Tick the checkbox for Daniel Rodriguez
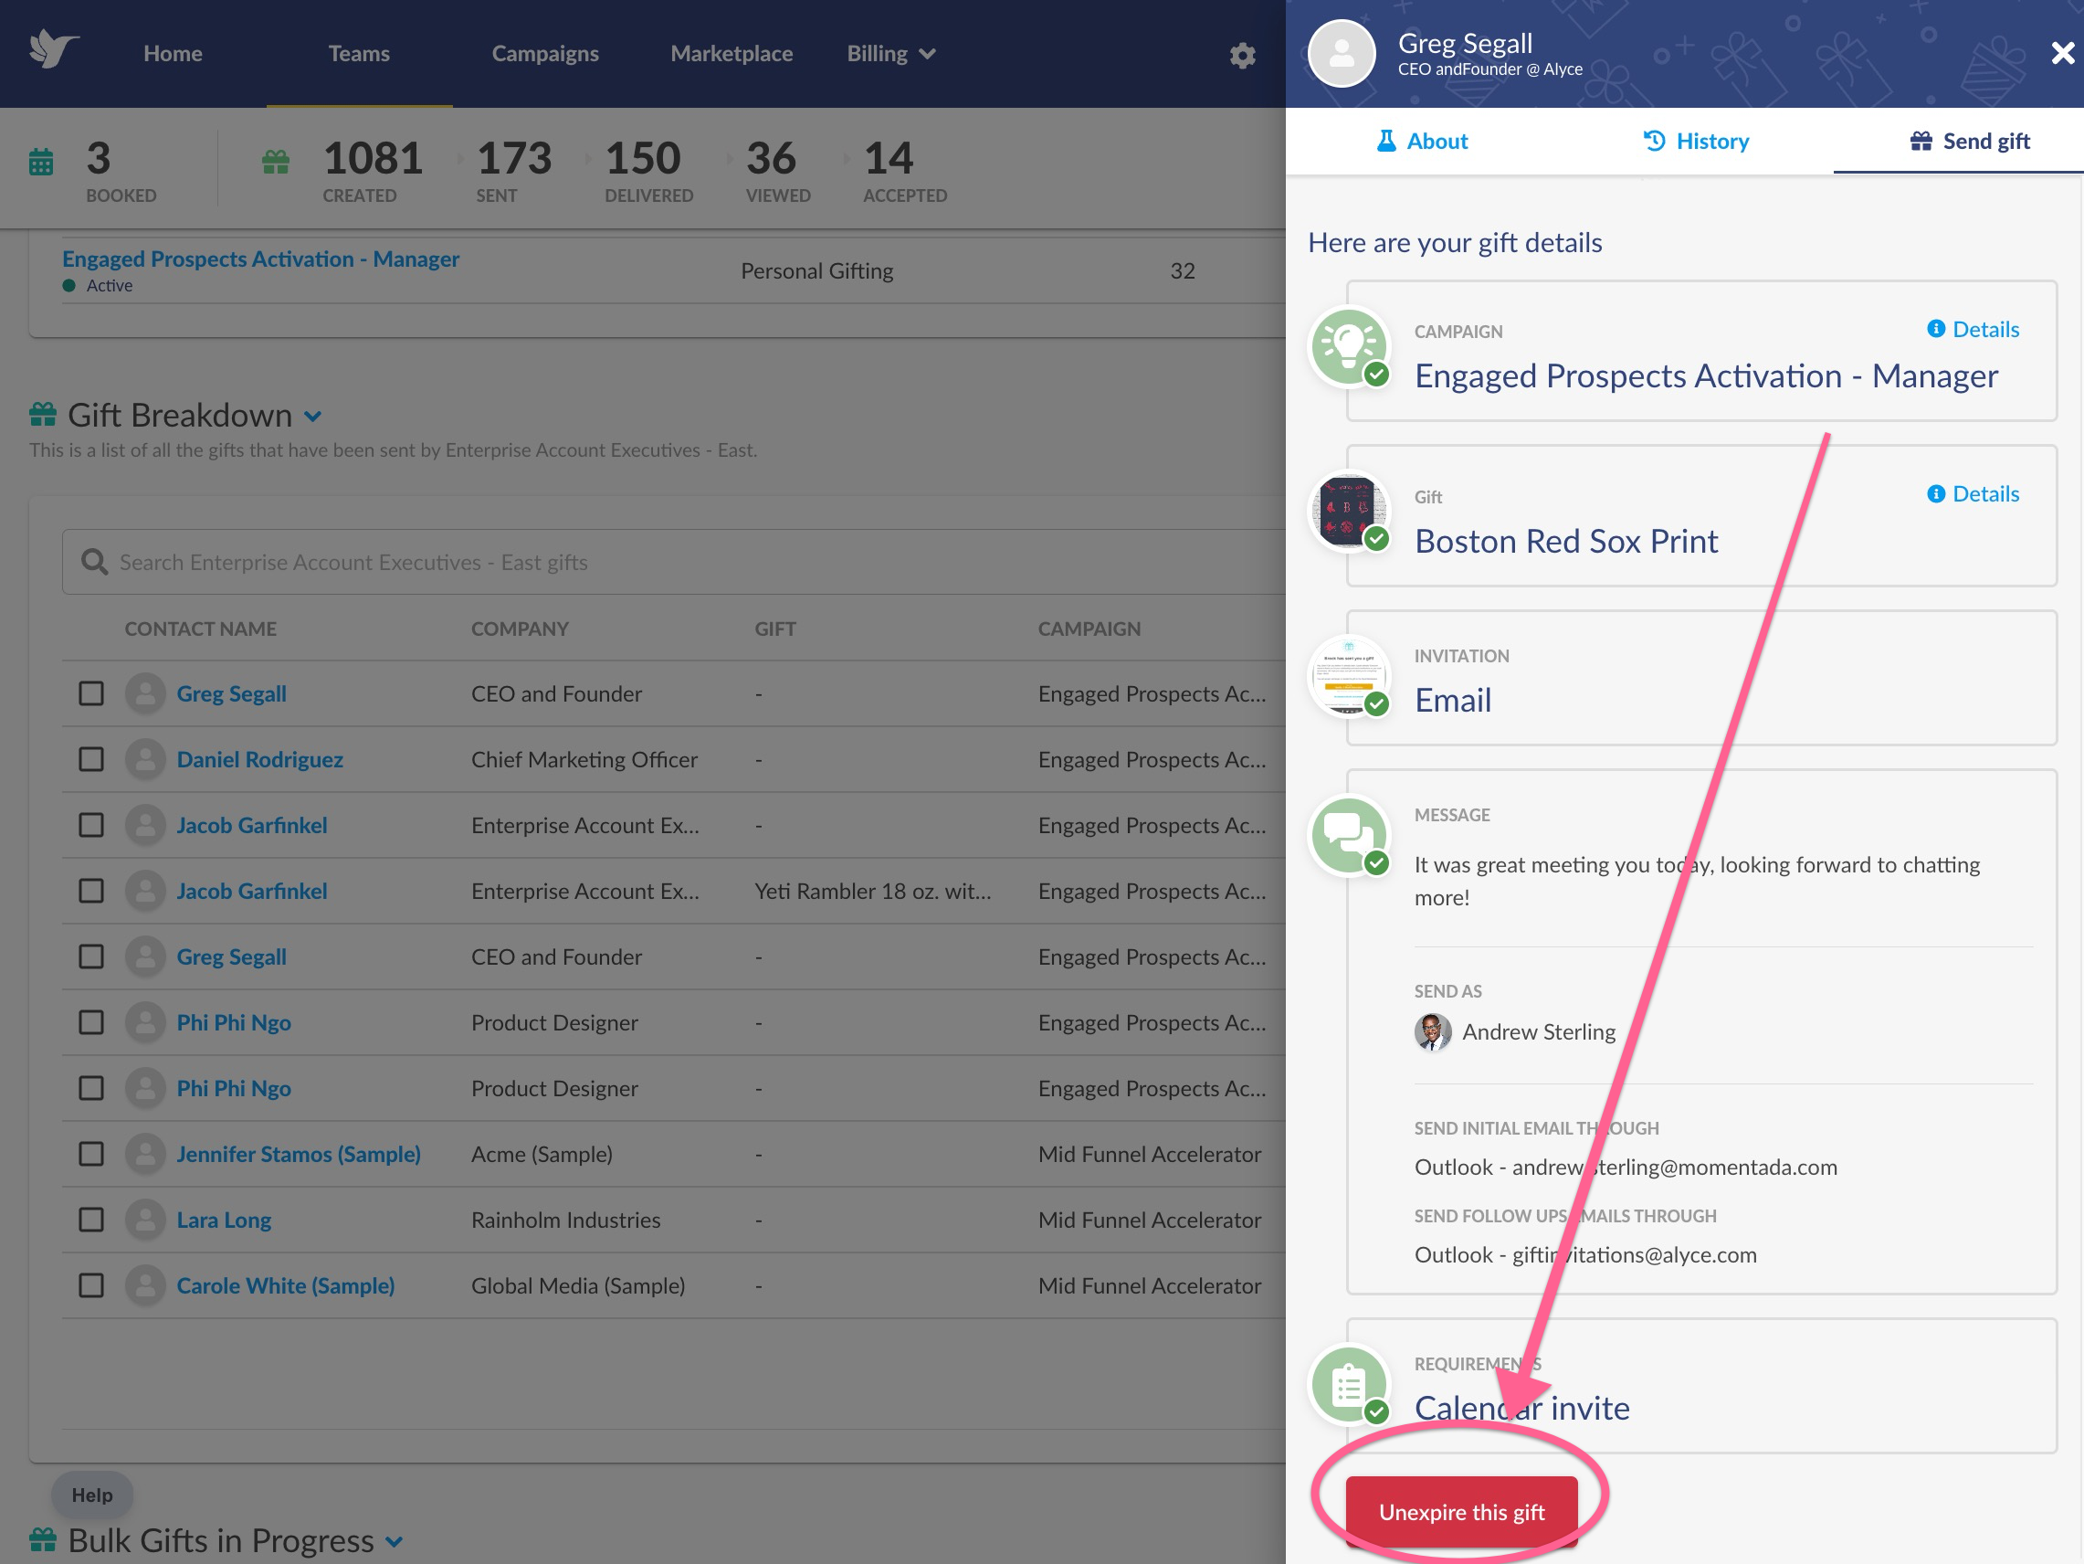The width and height of the screenshot is (2084, 1564). coord(91,759)
